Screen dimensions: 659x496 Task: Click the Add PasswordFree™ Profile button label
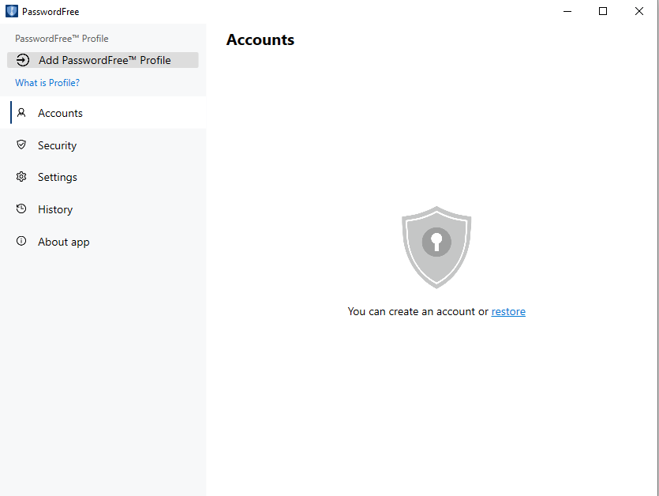(104, 60)
